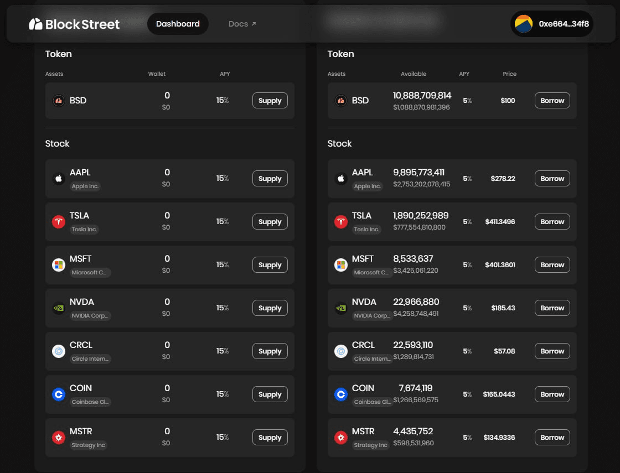
Task: Click the BSD price $100
Action: click(508, 101)
